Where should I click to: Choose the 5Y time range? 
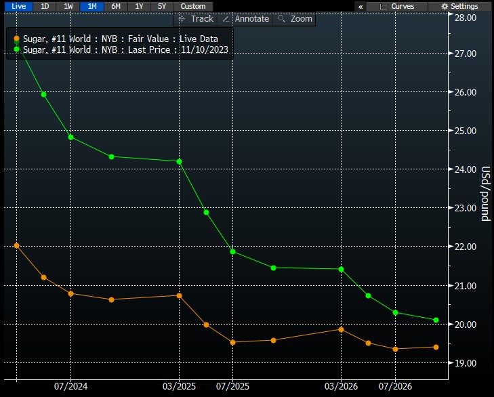(161, 6)
